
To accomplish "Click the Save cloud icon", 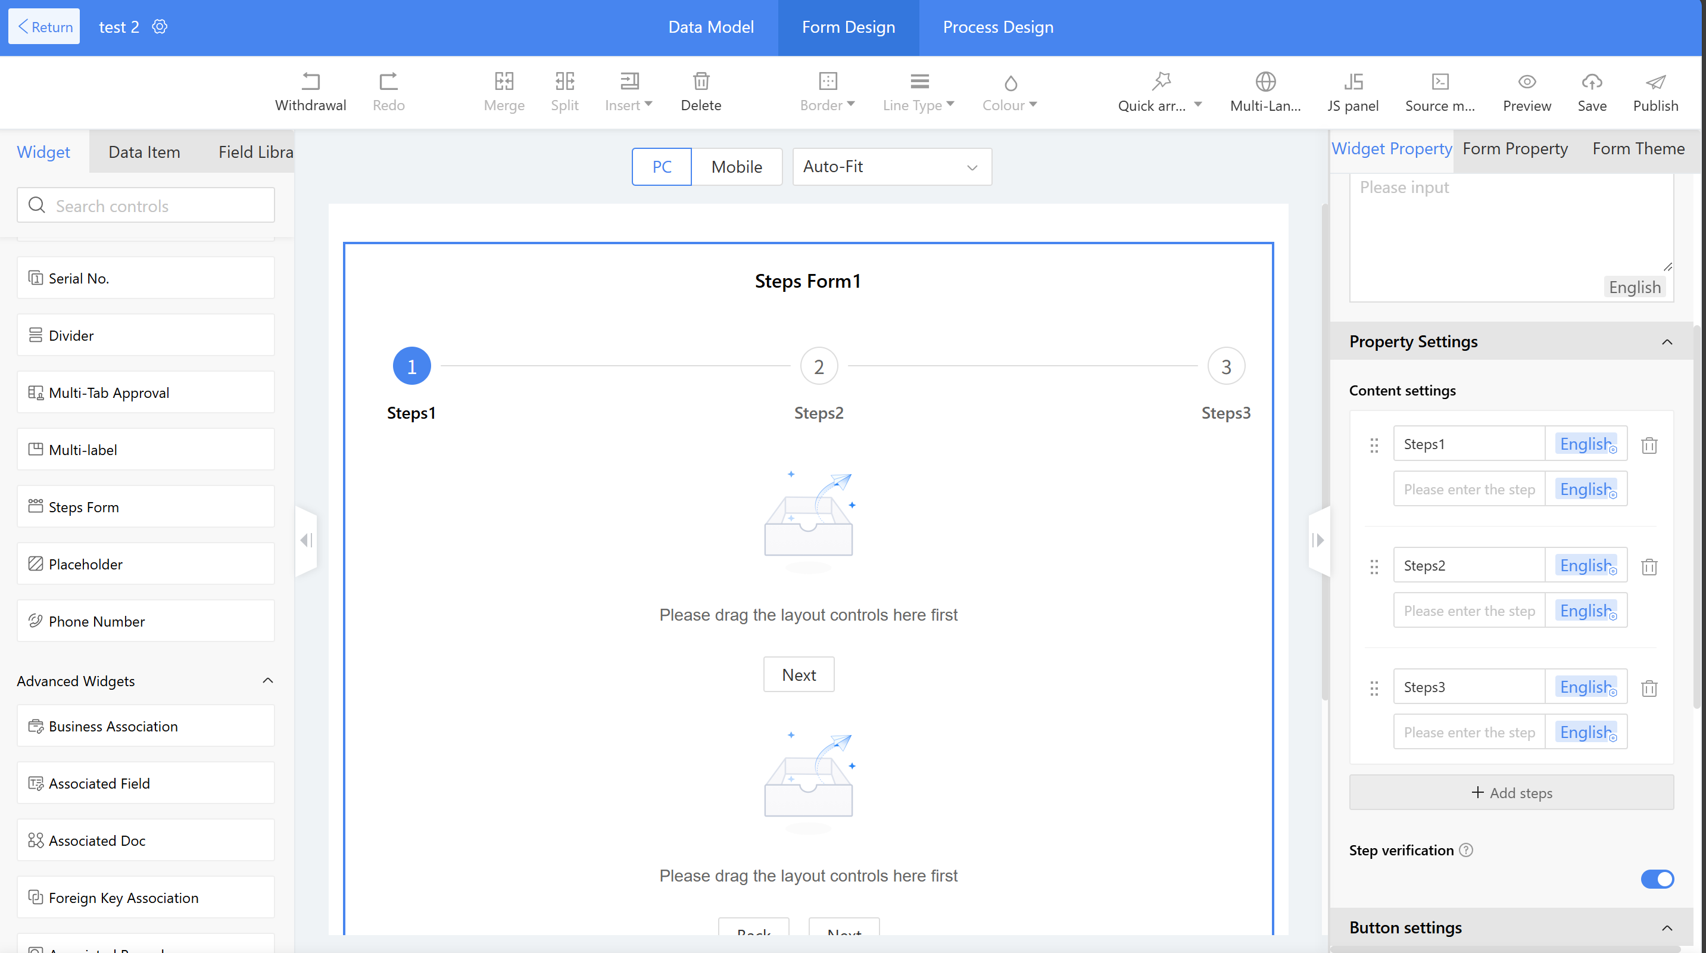I will click(x=1592, y=82).
